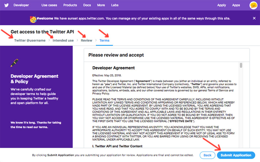Click the Developer Agreement heading

(113, 68)
